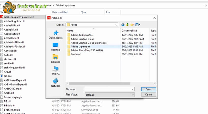Open Libraries from places bar
Viewport: 208px width, 114px height.
point(55,59)
